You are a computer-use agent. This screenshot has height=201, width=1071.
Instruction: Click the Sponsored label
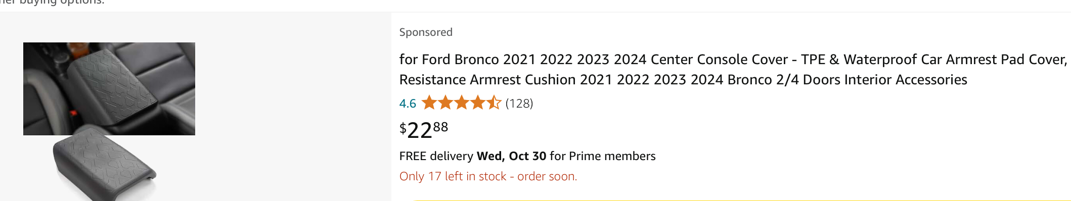click(x=426, y=32)
